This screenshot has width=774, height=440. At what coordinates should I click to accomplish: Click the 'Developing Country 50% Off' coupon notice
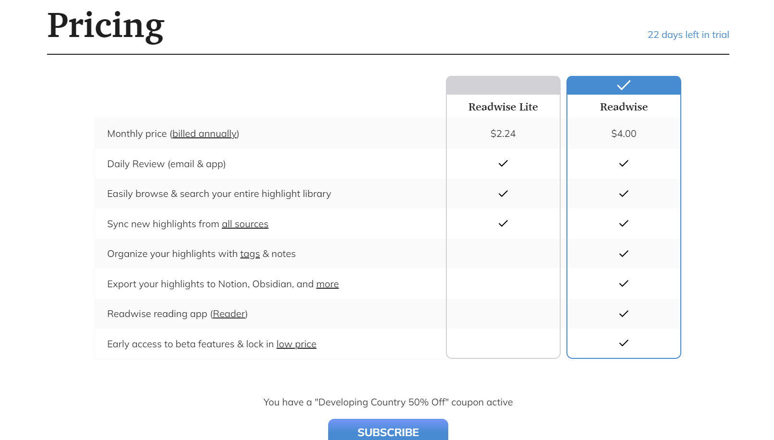pyautogui.click(x=388, y=402)
